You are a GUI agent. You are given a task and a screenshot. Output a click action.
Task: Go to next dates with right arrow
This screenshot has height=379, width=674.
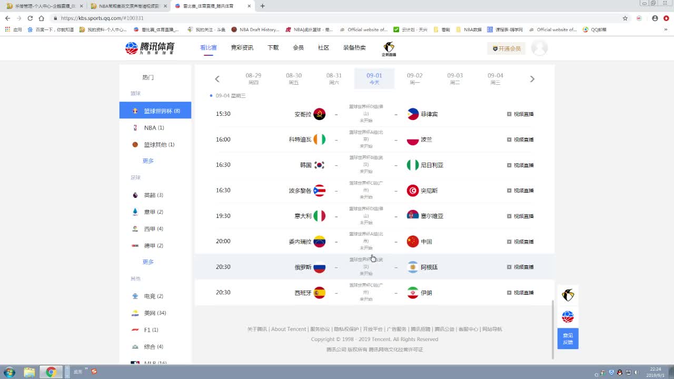click(x=532, y=79)
